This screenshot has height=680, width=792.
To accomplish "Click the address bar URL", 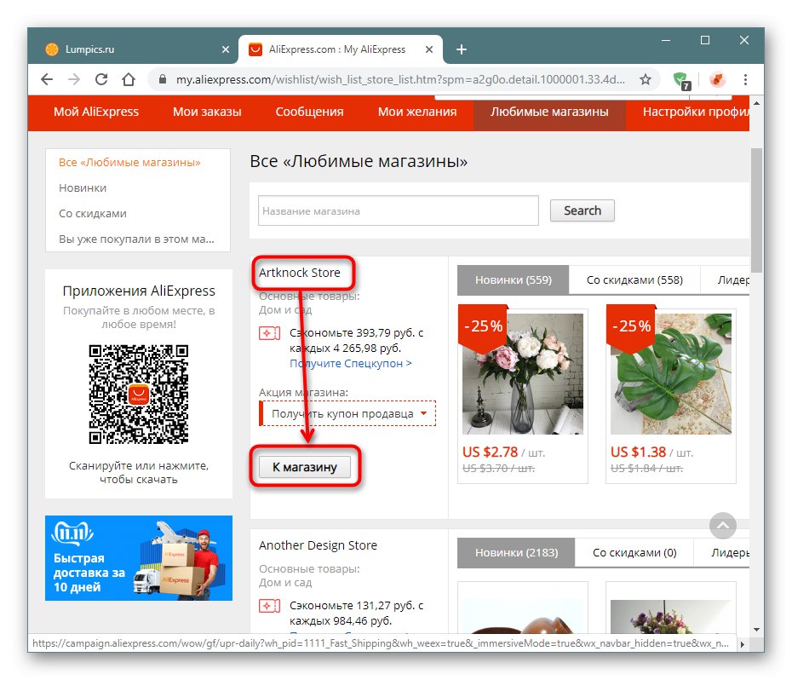I will (x=400, y=79).
